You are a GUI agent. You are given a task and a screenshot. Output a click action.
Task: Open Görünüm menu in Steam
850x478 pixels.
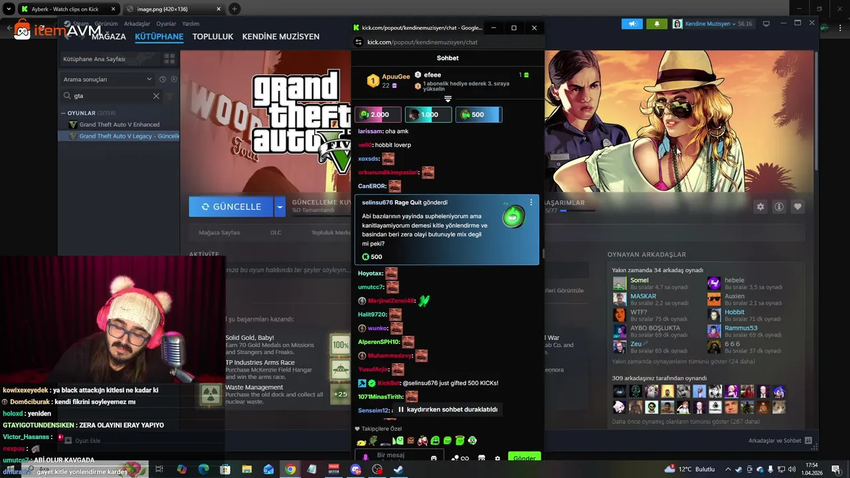(x=106, y=24)
